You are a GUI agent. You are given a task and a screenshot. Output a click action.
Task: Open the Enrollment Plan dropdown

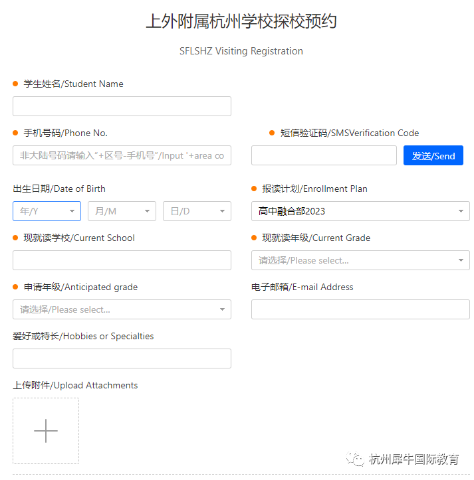[x=360, y=211]
